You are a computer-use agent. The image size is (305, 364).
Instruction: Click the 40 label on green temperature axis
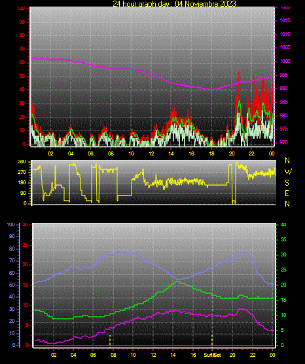tap(283, 225)
